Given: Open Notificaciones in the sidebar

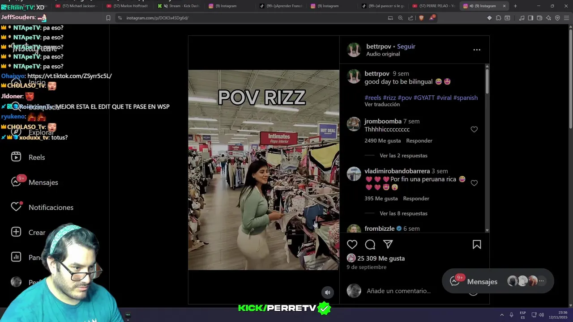Looking at the screenshot, I should [42, 207].
